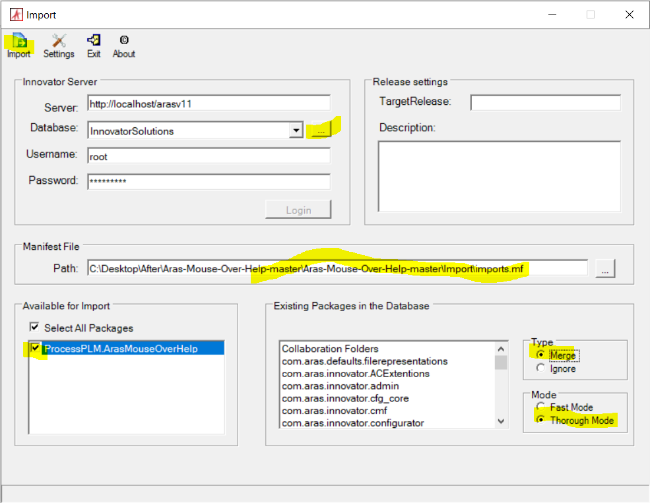Expand the Database dropdown list
The height and width of the screenshot is (503, 650).
pyautogui.click(x=296, y=131)
